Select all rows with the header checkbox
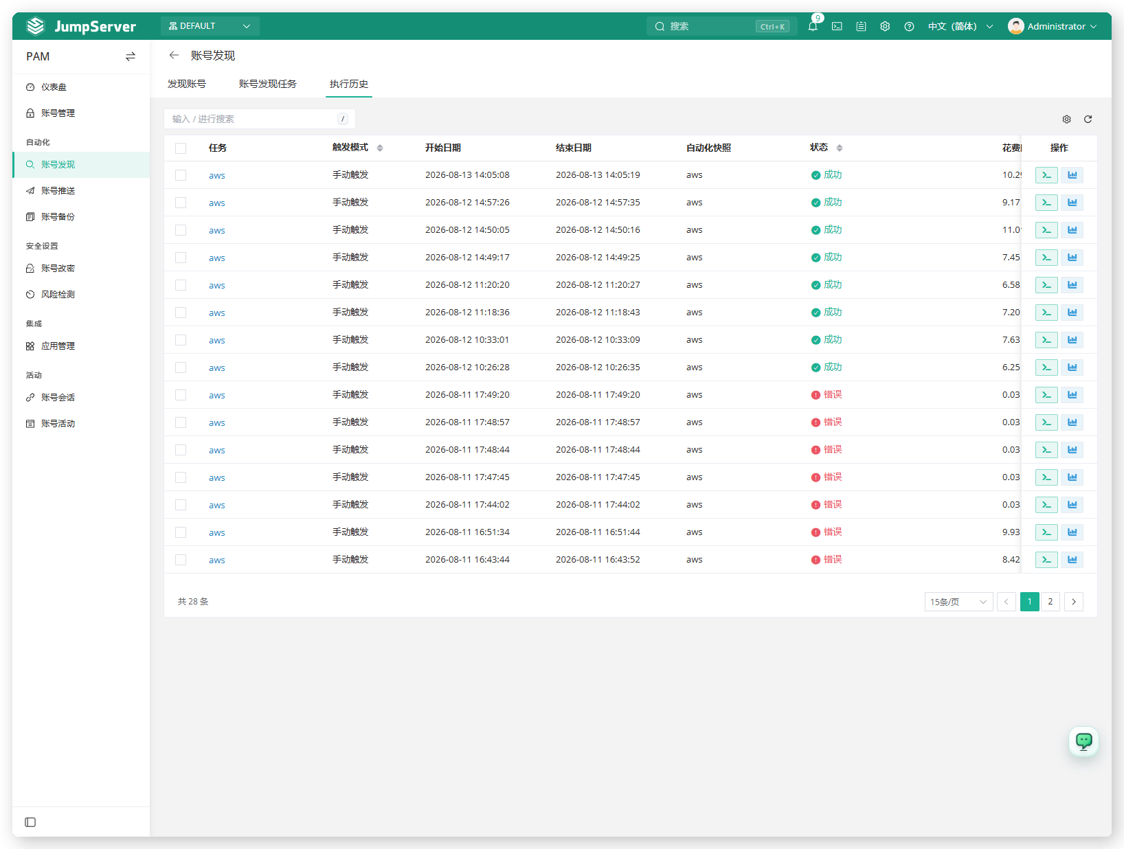The image size is (1124, 849). (x=181, y=148)
